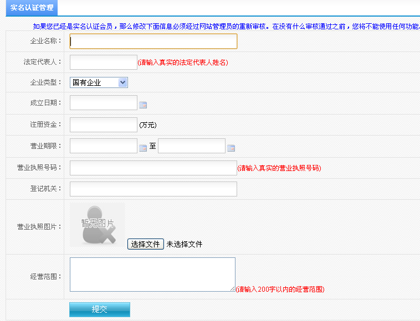
Task: Select the 实名认证管理 tab
Action: click(32, 8)
